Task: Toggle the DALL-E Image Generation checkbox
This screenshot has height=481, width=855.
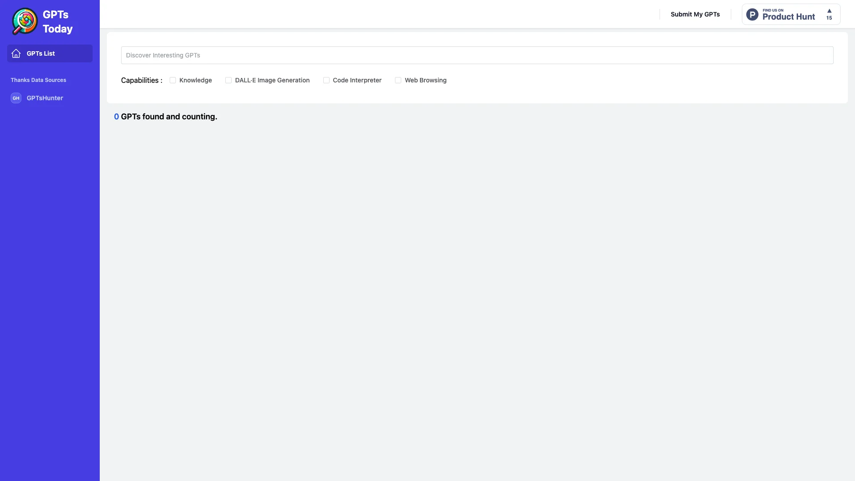Action: tap(228, 80)
